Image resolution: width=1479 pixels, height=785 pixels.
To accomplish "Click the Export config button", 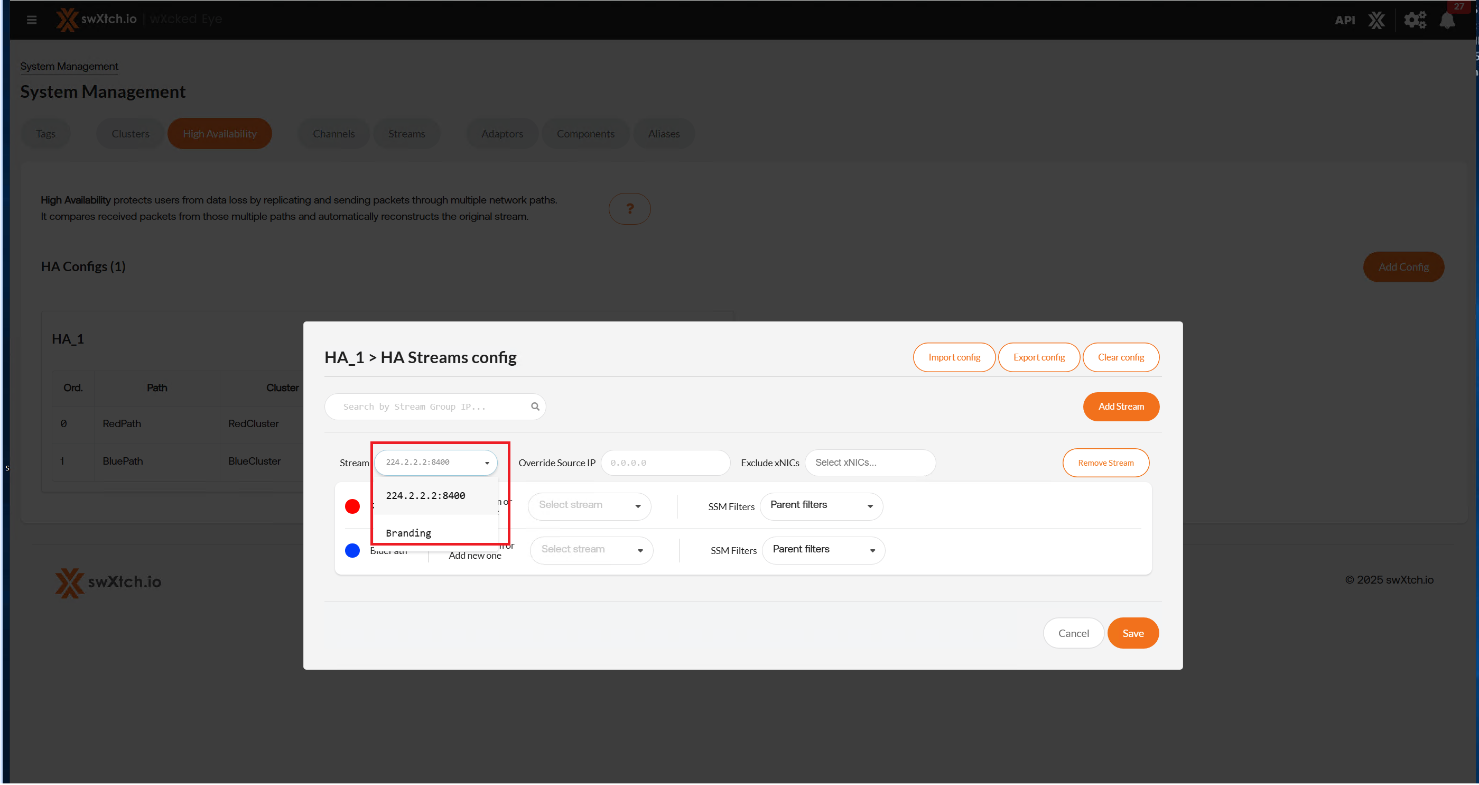I will pos(1039,358).
